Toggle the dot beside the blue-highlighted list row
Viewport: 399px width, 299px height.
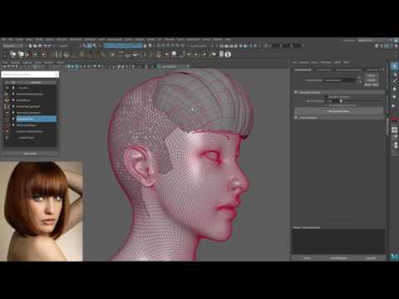pos(13,119)
